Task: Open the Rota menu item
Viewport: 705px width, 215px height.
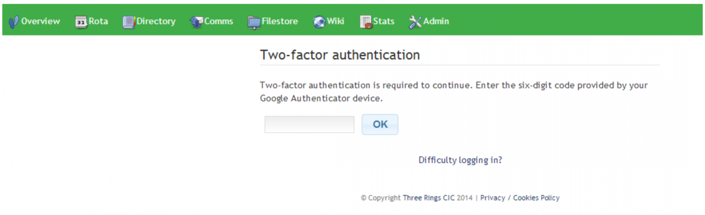Action: coord(99,21)
